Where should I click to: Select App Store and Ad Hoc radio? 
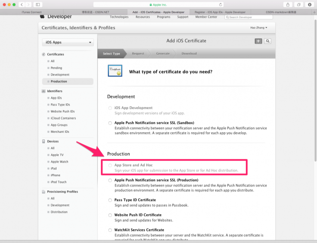(x=110, y=165)
